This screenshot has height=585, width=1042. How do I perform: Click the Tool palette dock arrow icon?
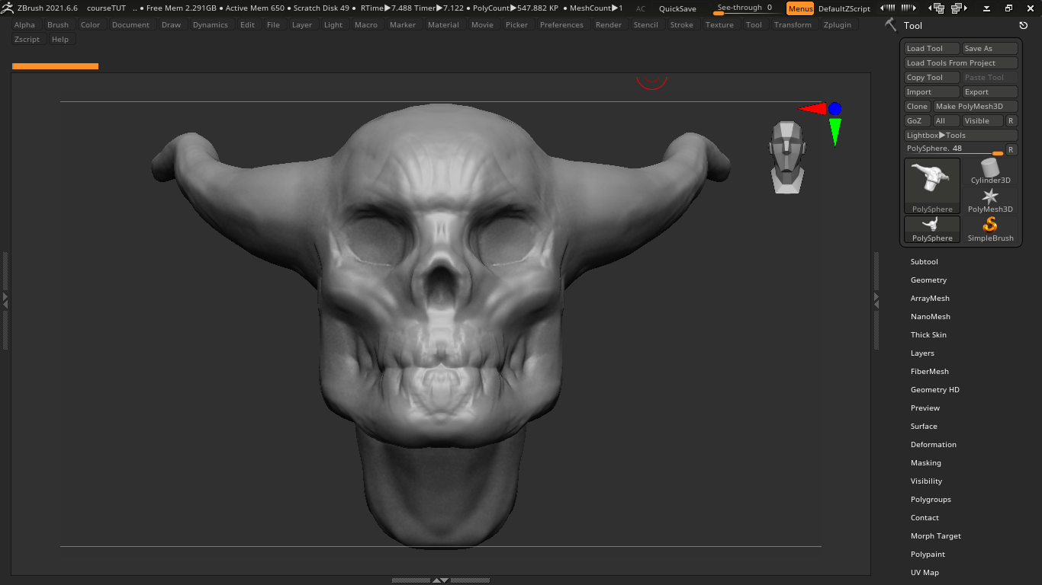pos(1023,25)
